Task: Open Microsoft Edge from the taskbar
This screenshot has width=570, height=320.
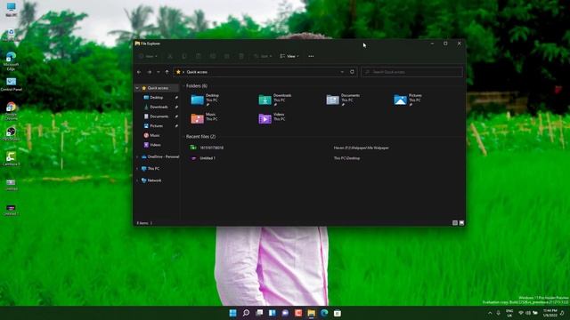Action: [x=324, y=313]
